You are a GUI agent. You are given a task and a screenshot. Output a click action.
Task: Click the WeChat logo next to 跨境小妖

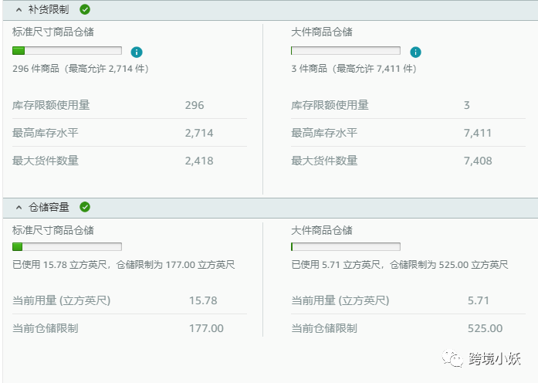(x=450, y=358)
